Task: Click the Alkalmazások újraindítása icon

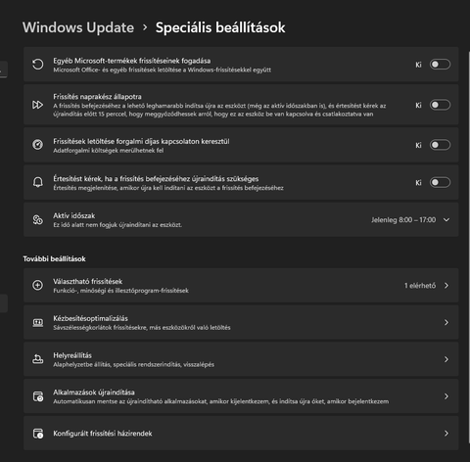Action: point(38,396)
